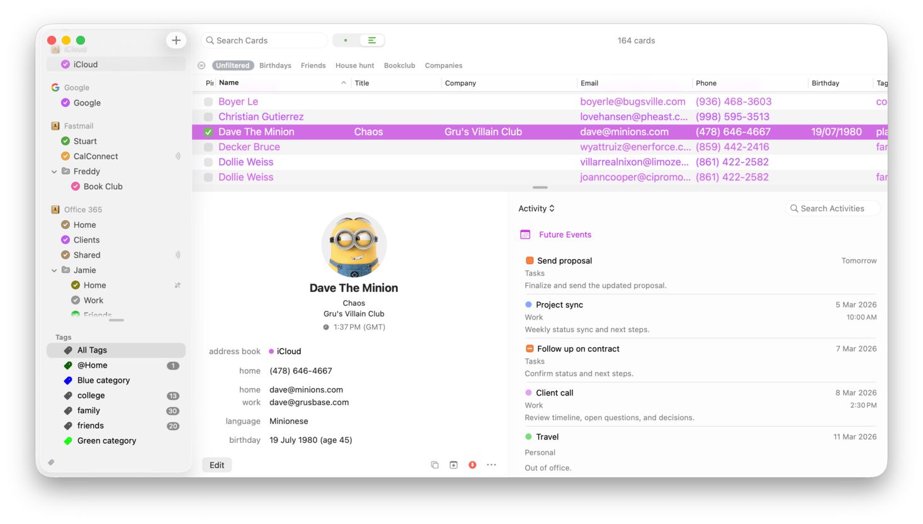Uncheck the green checkmark on Dave The Minion

coord(208,131)
